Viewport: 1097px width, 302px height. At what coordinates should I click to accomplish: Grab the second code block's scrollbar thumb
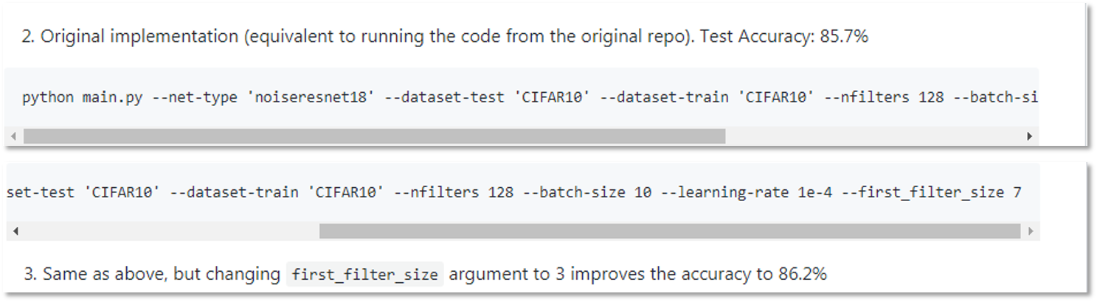670,231
